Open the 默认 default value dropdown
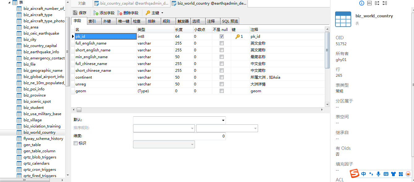Viewport: 414px width, 182px height. [223, 120]
